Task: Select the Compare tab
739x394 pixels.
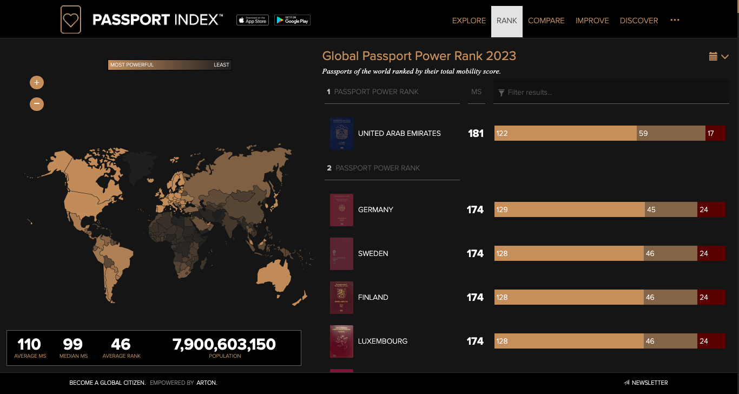Action: [x=546, y=21]
